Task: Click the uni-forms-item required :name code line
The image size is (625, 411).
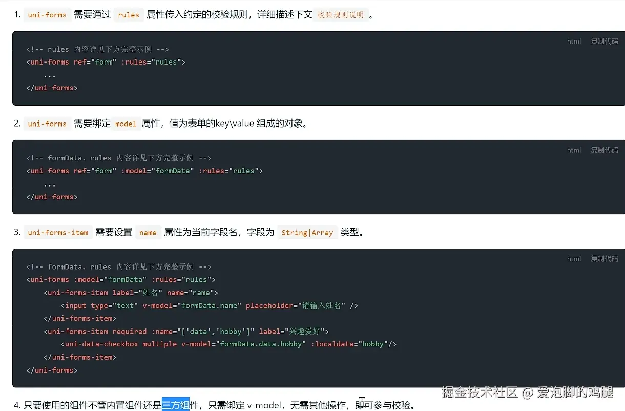Action: pos(186,332)
